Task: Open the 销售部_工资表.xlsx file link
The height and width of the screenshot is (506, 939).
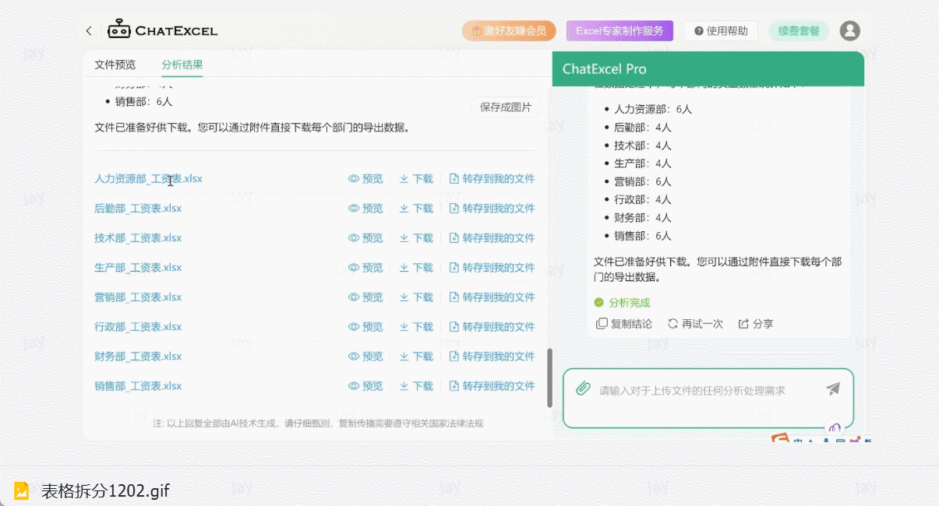Action: coord(138,386)
